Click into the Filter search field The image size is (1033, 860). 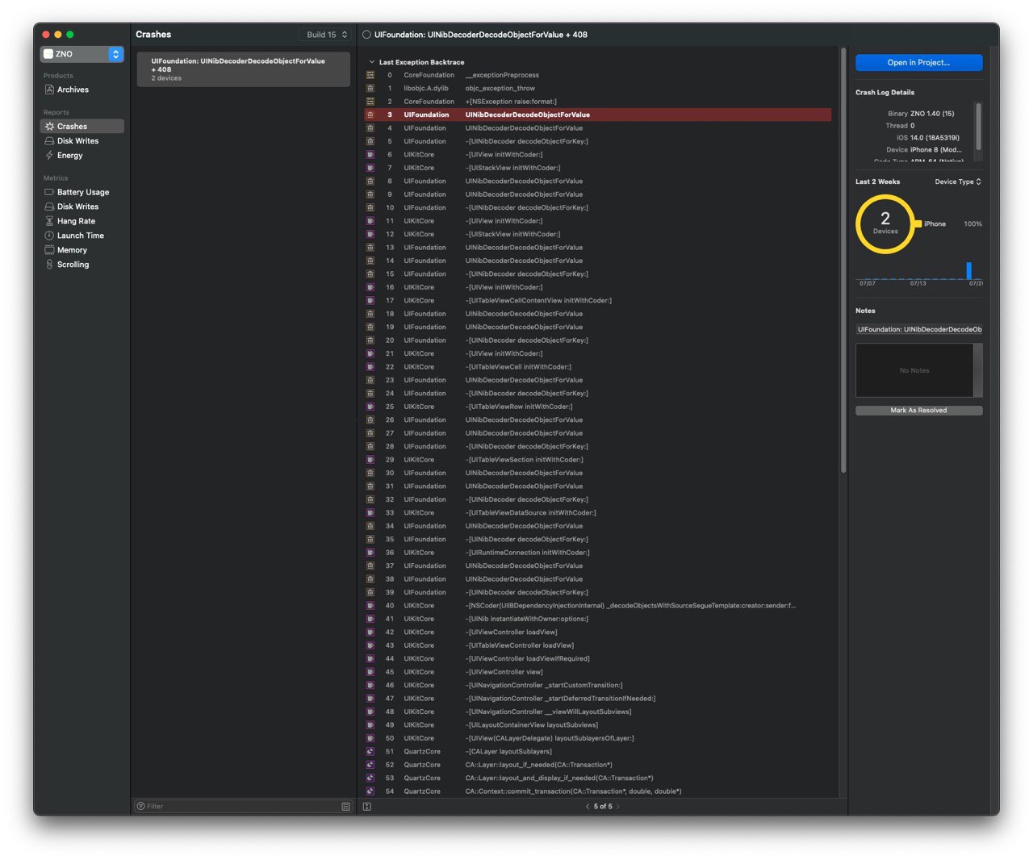[x=243, y=807]
